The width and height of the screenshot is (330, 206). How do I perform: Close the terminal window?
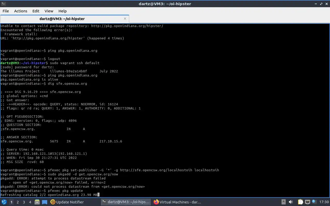(x=327, y=4)
